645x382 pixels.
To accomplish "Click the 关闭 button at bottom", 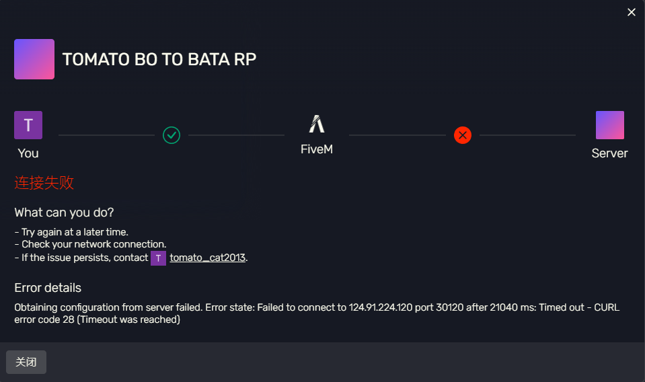I will point(26,362).
